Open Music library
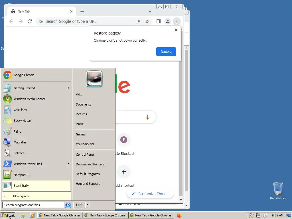Viewport: 292px width, 219px height. [x=94, y=124]
